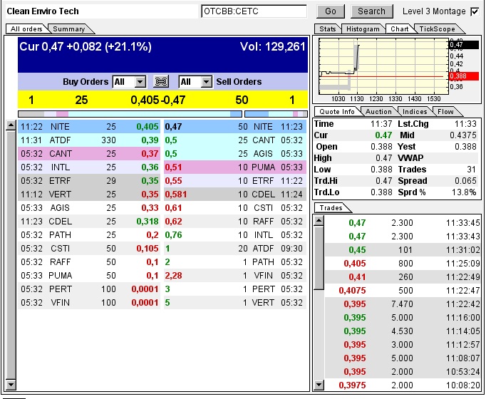Open the Sell Orders filter dropdown
Viewport: 486px width, 399px height.
pyautogui.click(x=206, y=82)
